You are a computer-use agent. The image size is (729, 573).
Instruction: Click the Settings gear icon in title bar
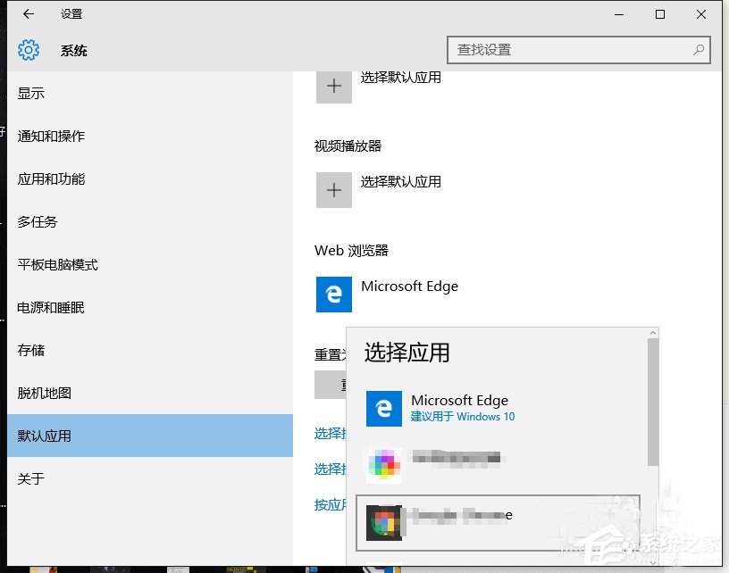(x=28, y=50)
